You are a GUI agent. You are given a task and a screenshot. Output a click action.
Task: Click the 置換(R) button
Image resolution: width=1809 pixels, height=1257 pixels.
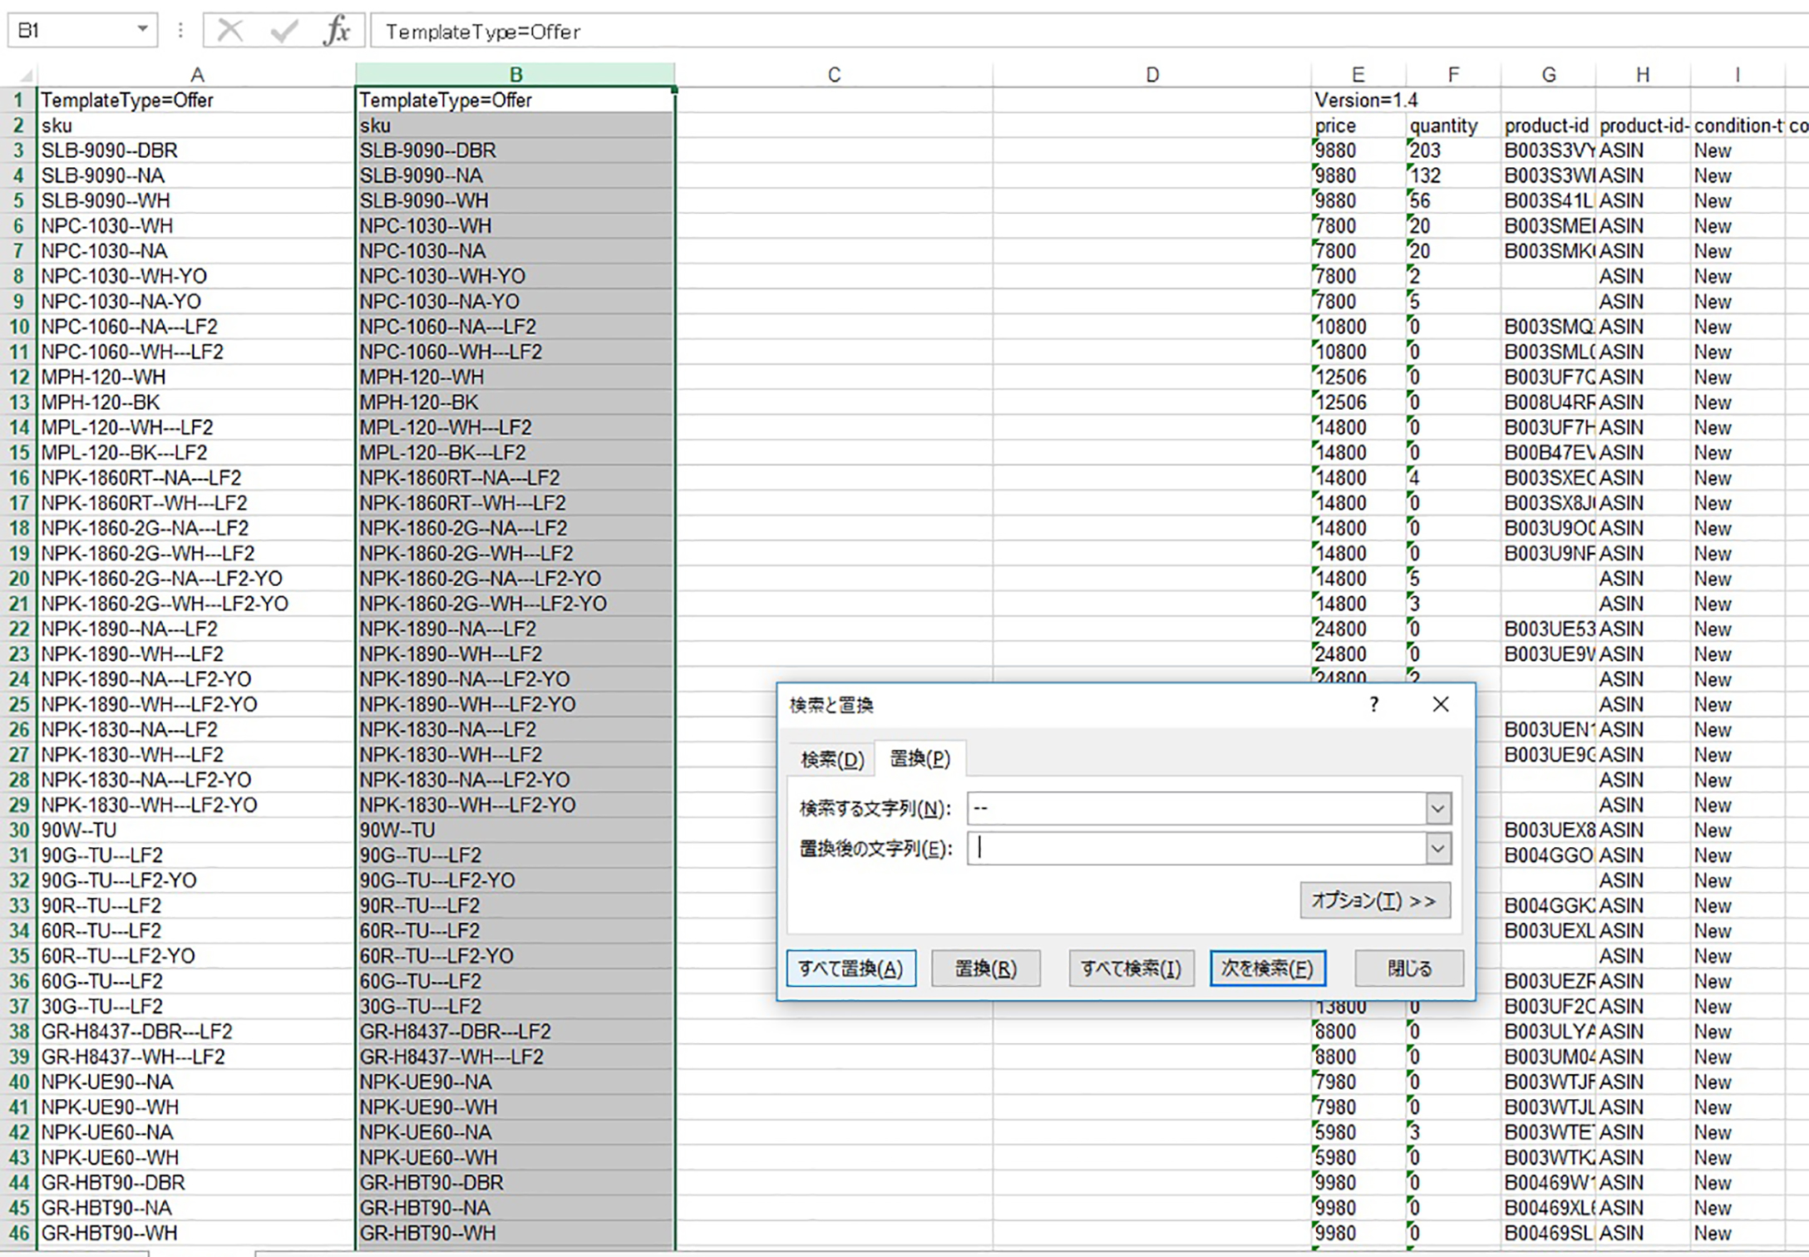point(986,969)
